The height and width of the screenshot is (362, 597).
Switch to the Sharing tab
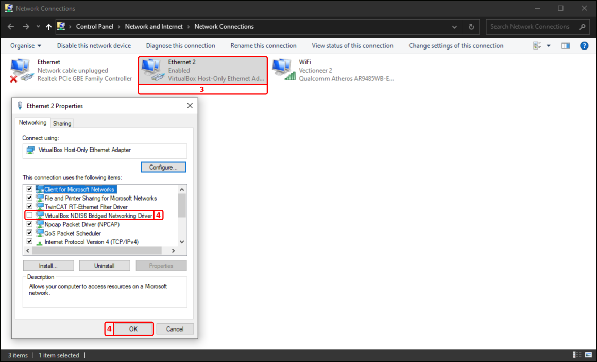(x=62, y=123)
